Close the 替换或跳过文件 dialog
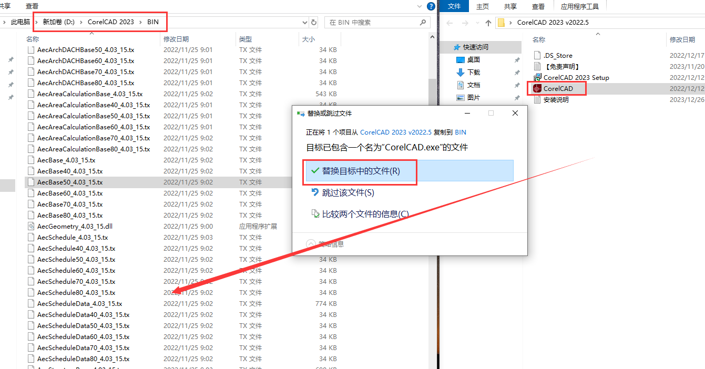 click(x=515, y=113)
